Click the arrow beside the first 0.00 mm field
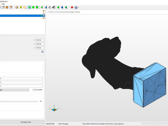Image resolution: width=168 pixels, height=126 pixels. [x=34, y=40]
